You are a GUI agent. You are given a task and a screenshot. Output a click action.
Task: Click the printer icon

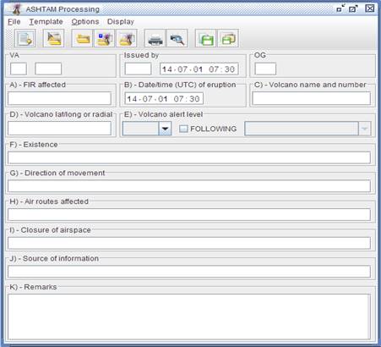155,38
